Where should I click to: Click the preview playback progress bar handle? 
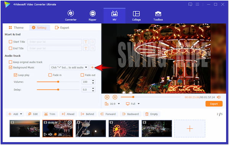click(133, 97)
